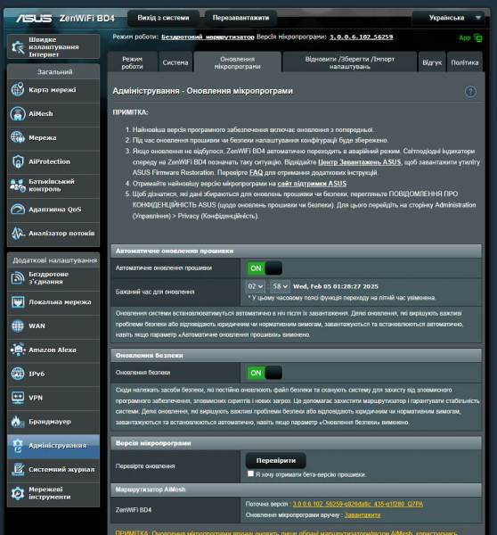Open the сайт підтримки ASUS link

click(312, 184)
